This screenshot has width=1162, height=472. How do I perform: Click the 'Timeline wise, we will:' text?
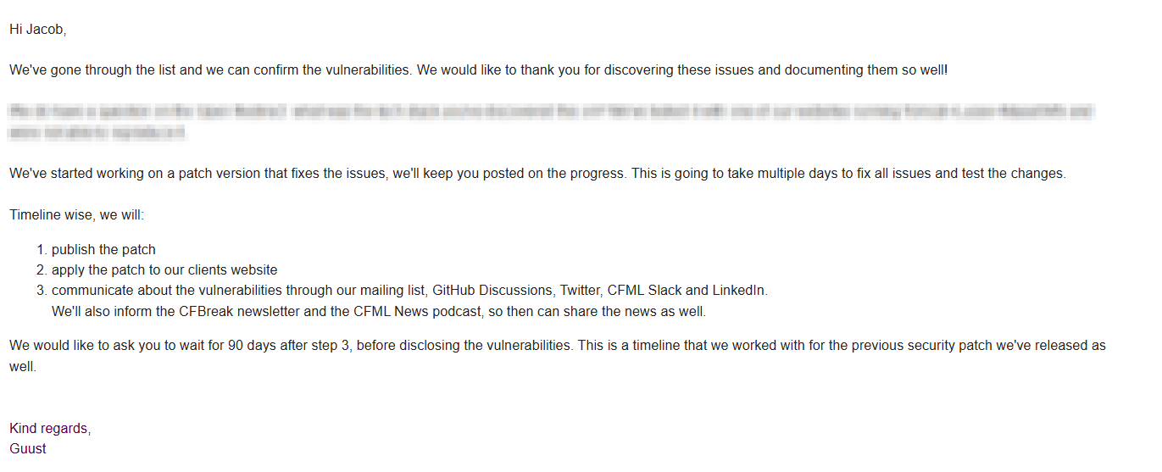tap(77, 214)
